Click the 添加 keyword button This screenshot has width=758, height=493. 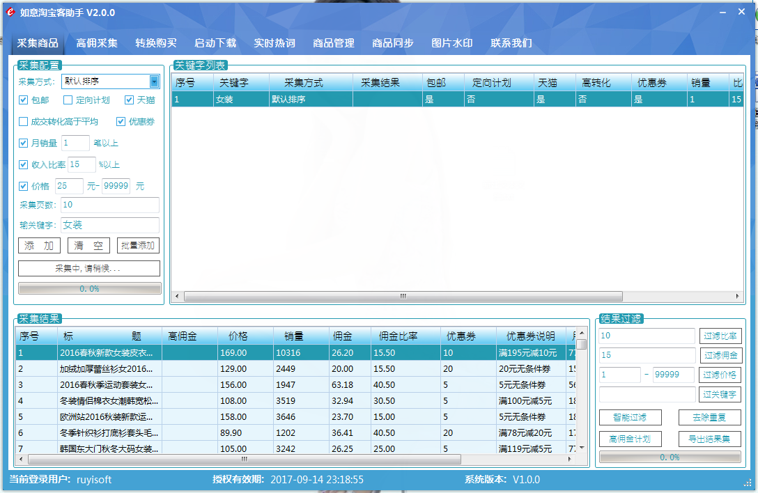coord(39,246)
